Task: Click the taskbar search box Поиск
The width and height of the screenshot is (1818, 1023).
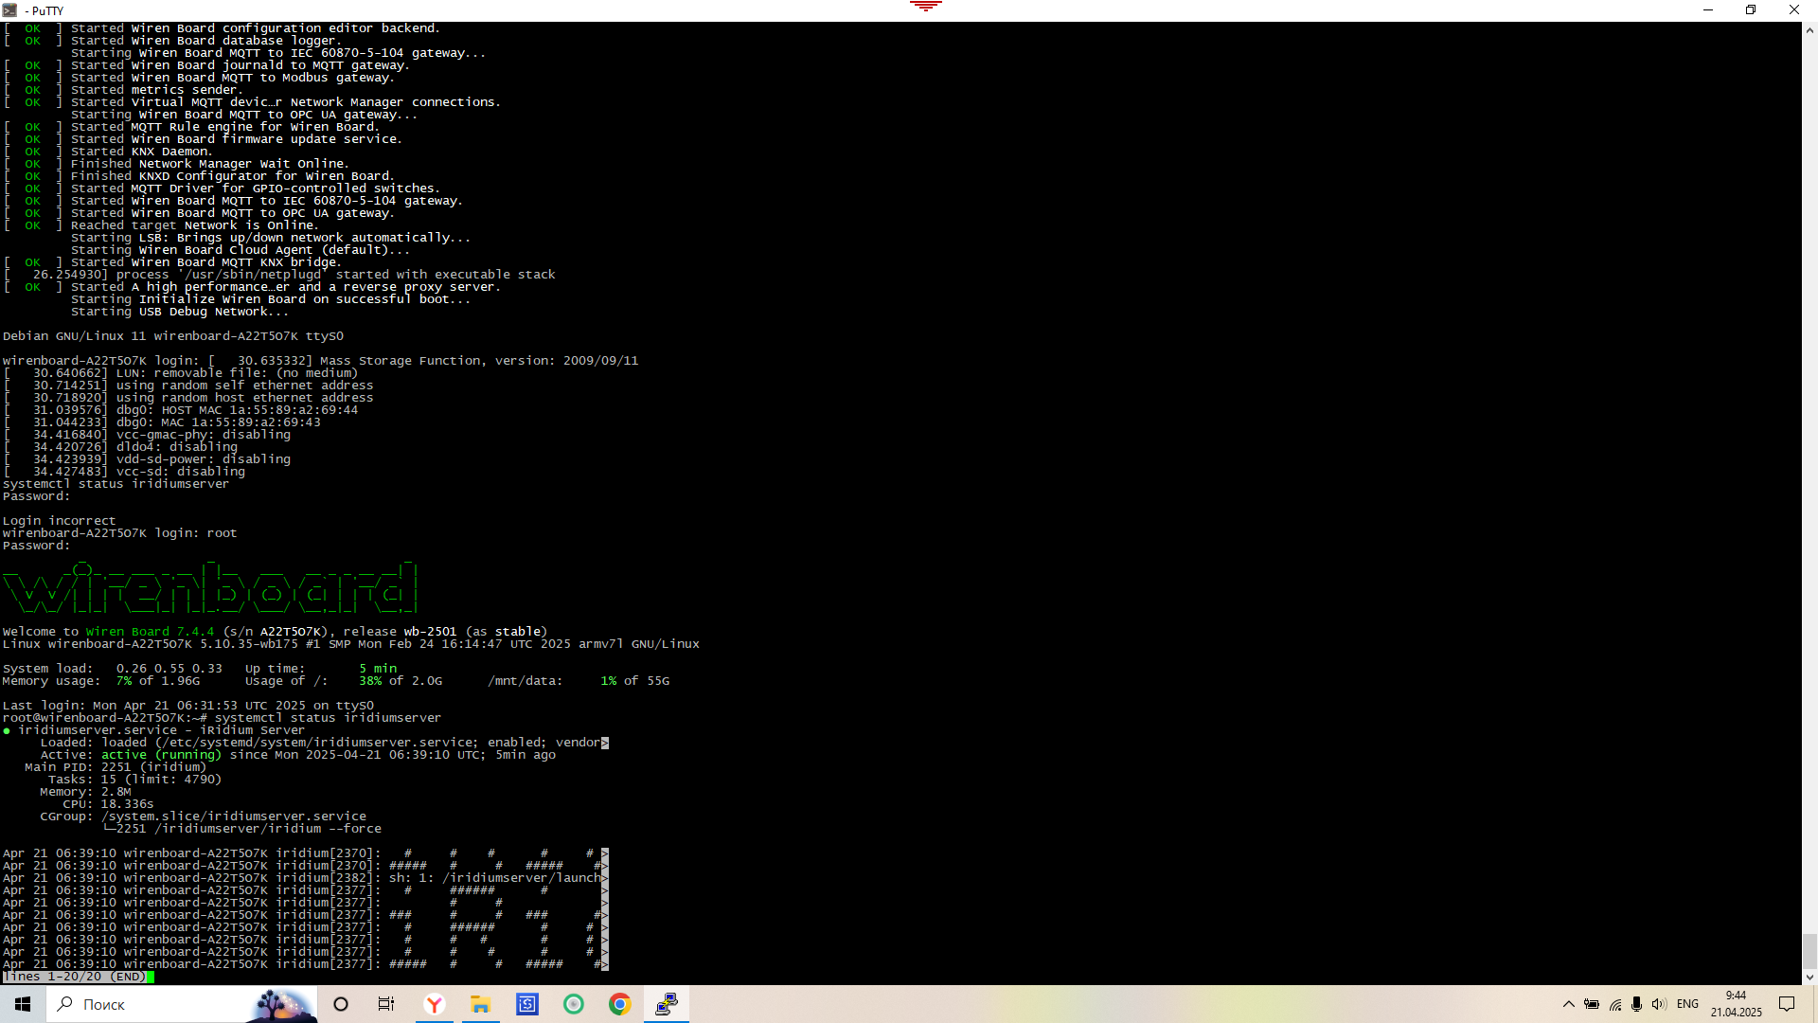Action: pyautogui.click(x=182, y=1004)
